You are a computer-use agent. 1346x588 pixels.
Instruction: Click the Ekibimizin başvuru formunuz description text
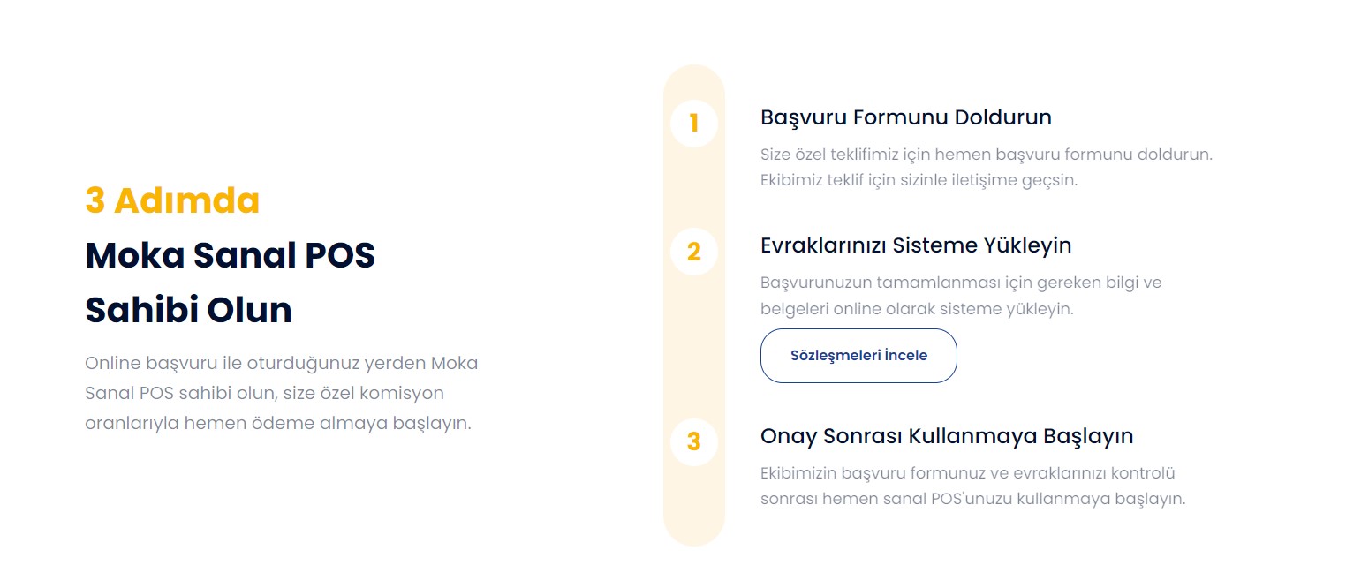coord(972,486)
